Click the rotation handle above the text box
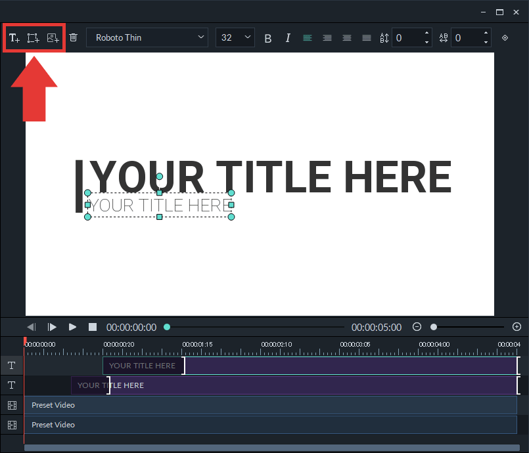Viewport: 529px width, 453px height. coord(160,177)
